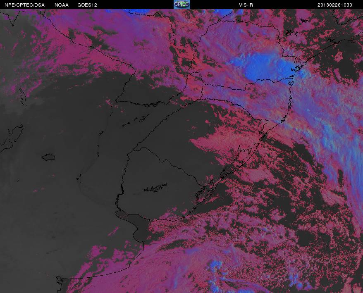
Task: Select the timestamp 20130226 1030
Action: (335, 5)
